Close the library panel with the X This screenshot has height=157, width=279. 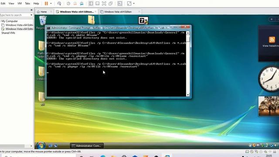pos(31,10)
